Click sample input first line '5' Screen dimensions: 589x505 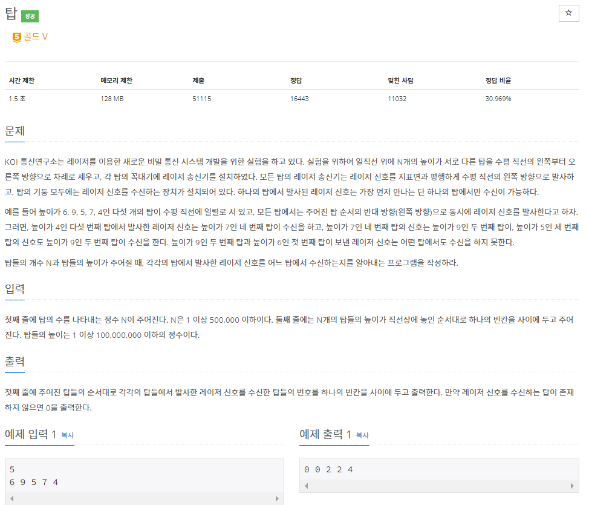[x=12, y=469]
